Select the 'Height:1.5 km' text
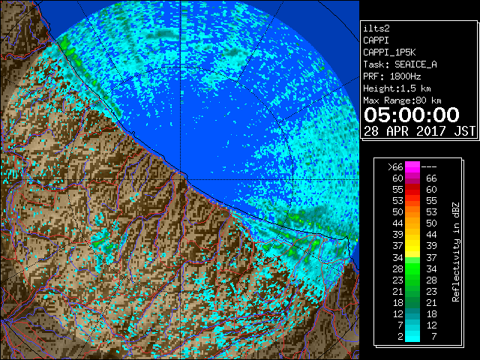 click(x=397, y=88)
